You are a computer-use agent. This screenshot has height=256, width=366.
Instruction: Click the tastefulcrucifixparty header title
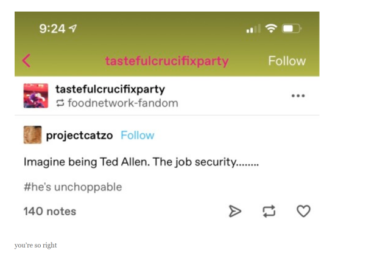166,61
